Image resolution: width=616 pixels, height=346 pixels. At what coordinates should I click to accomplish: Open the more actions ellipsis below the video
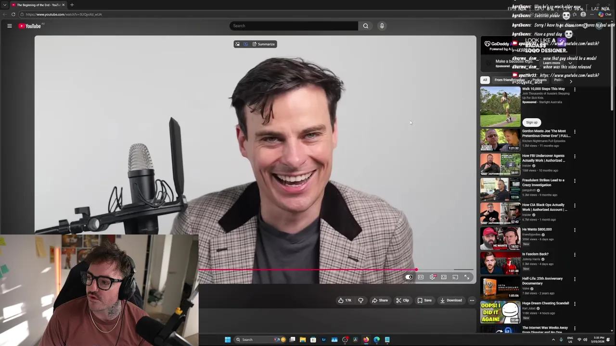(472, 300)
